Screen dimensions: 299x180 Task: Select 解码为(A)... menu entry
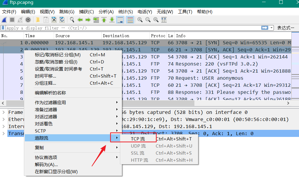pos(73,164)
